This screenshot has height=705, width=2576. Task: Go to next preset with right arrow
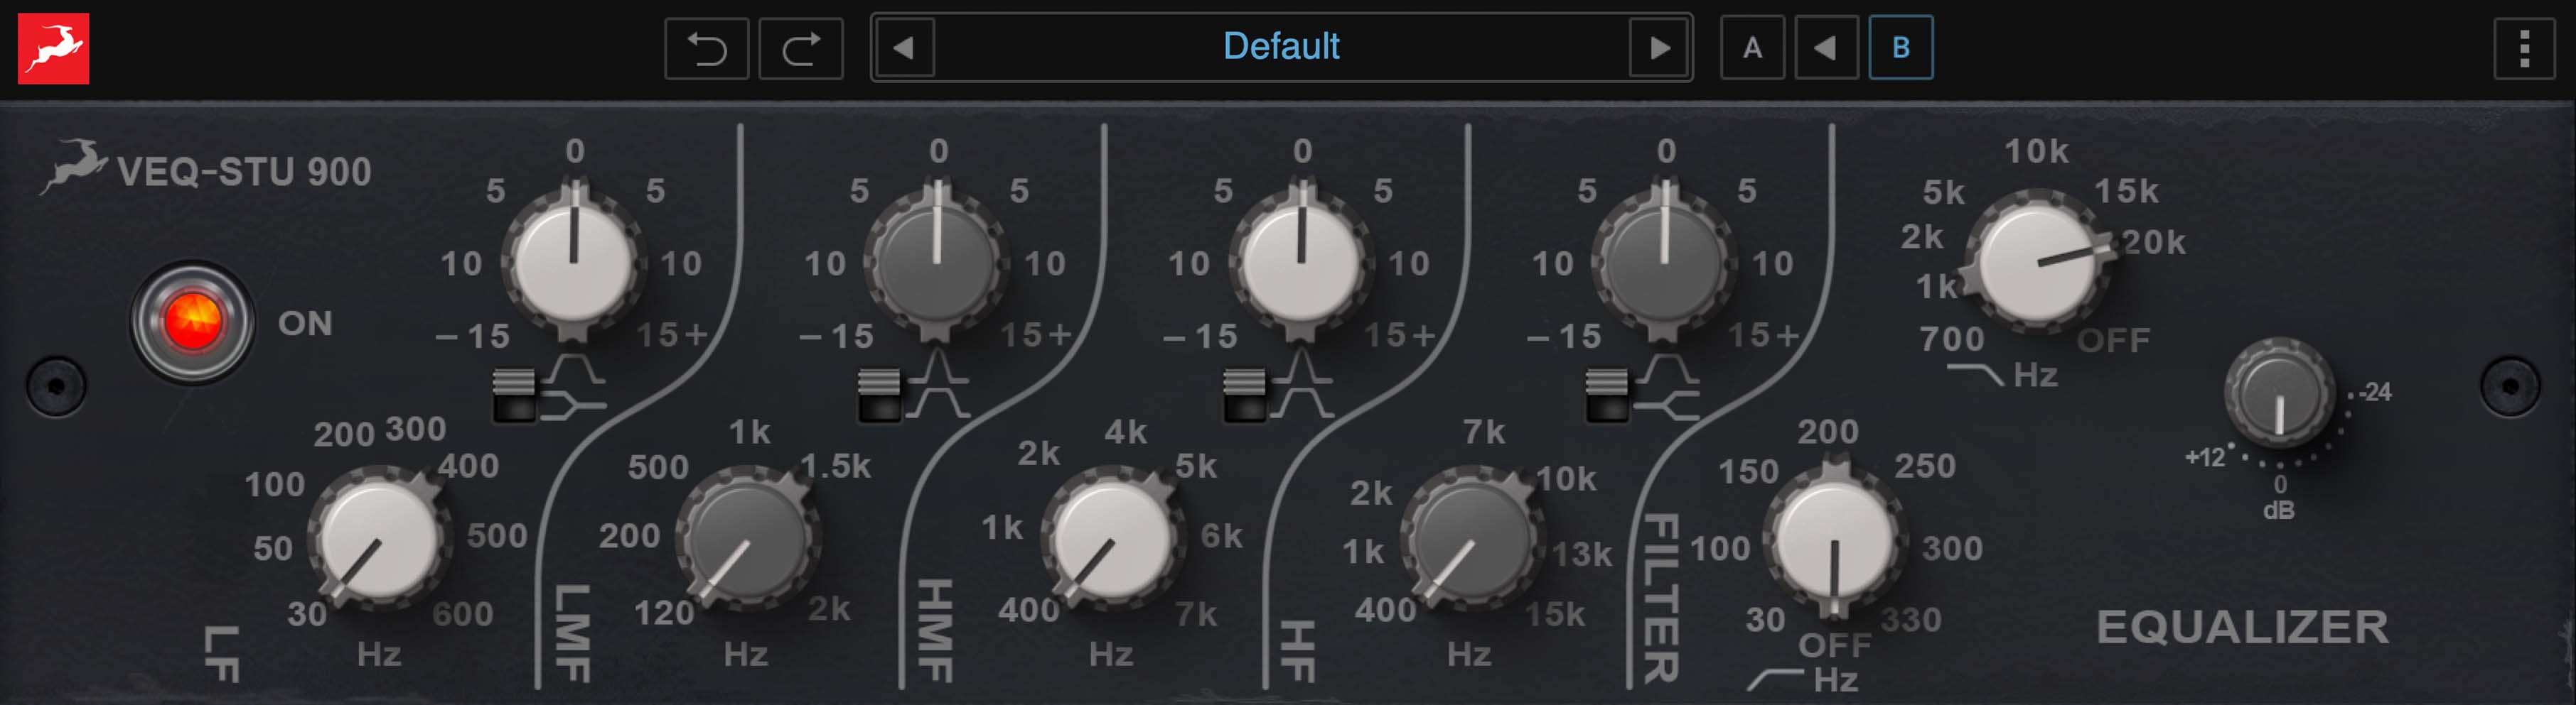coord(1659,48)
